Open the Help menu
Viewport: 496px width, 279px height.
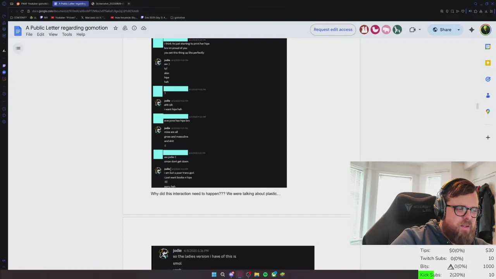point(81,34)
